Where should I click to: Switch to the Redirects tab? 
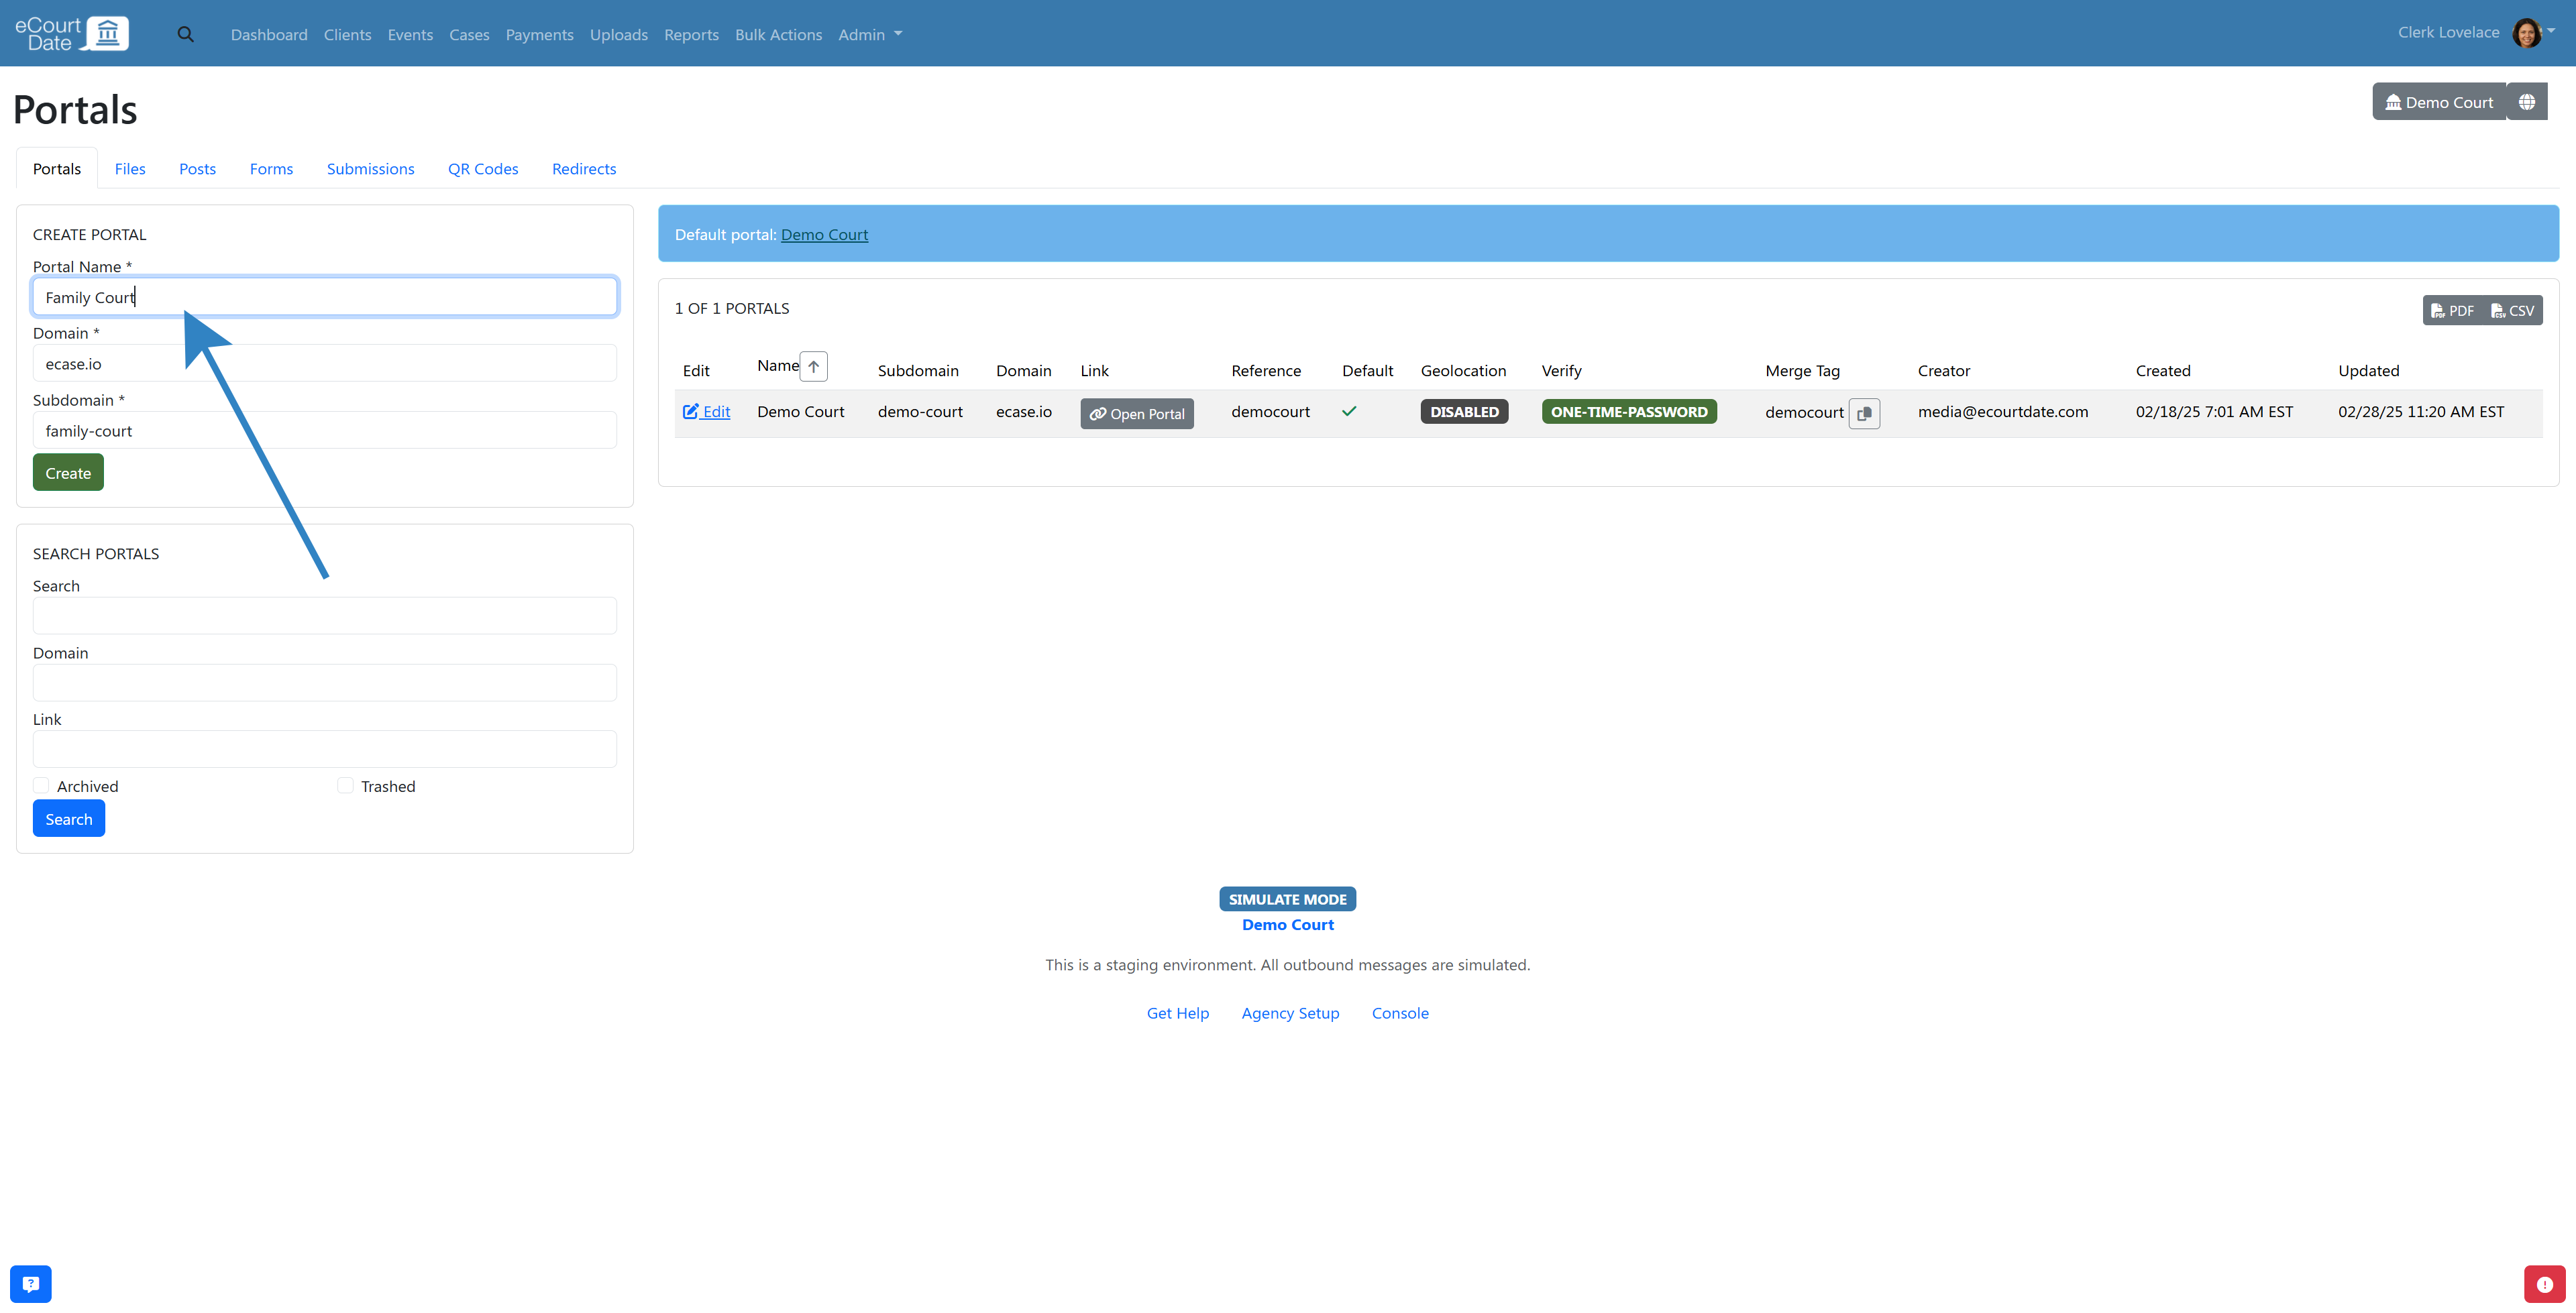pyautogui.click(x=584, y=169)
